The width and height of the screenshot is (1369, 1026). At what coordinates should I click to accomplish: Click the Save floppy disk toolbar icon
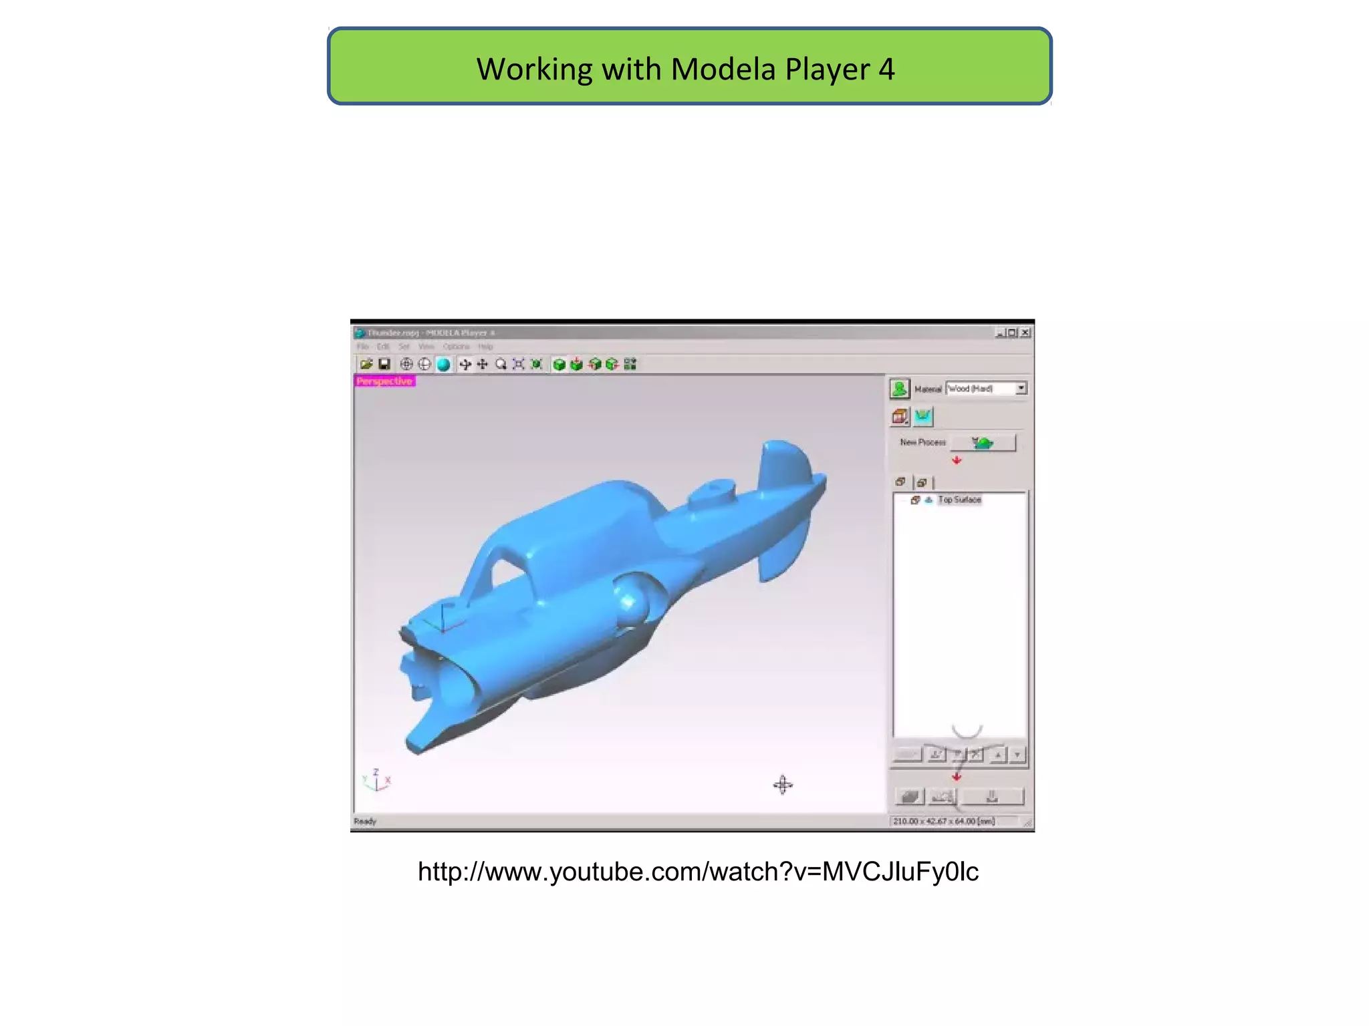tap(384, 364)
